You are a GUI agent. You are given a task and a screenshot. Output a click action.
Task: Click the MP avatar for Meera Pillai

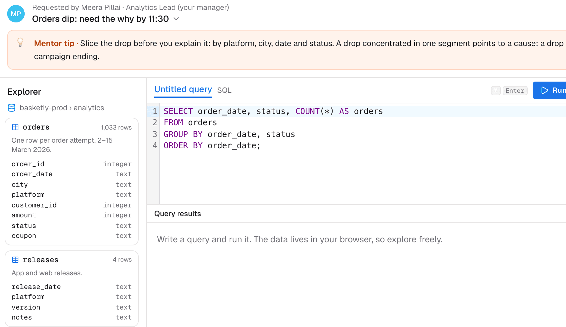tap(16, 14)
